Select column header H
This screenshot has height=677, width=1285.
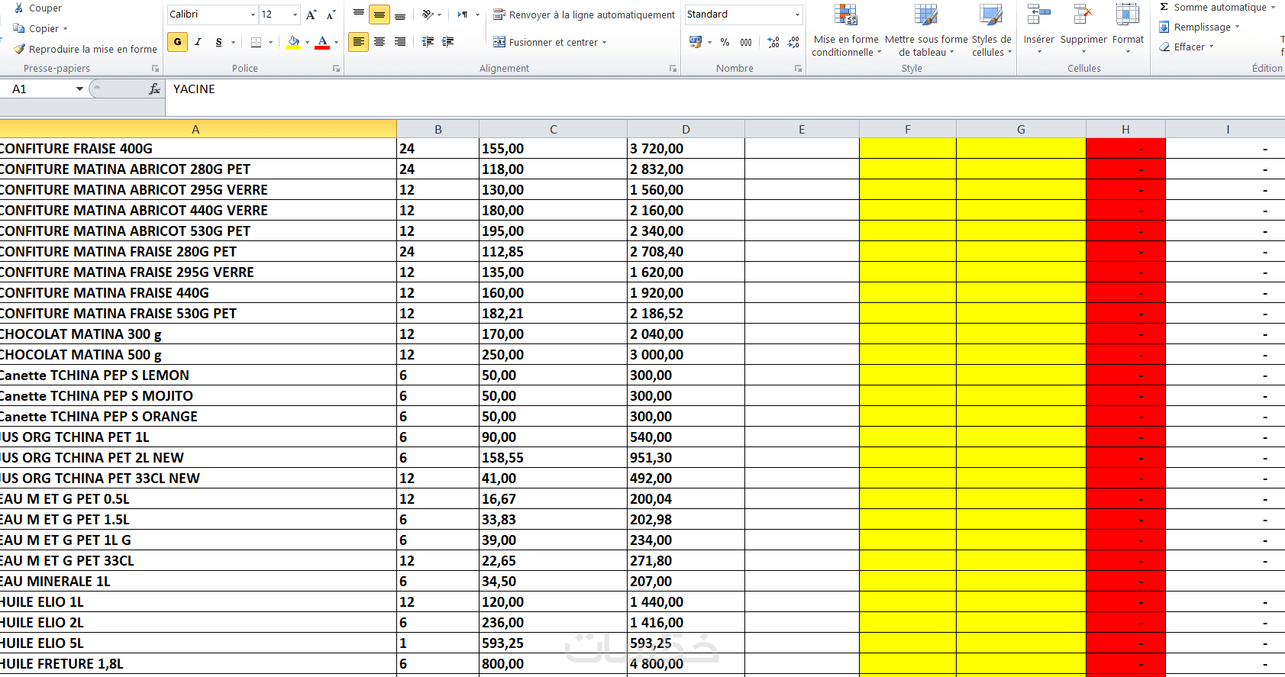(x=1125, y=129)
